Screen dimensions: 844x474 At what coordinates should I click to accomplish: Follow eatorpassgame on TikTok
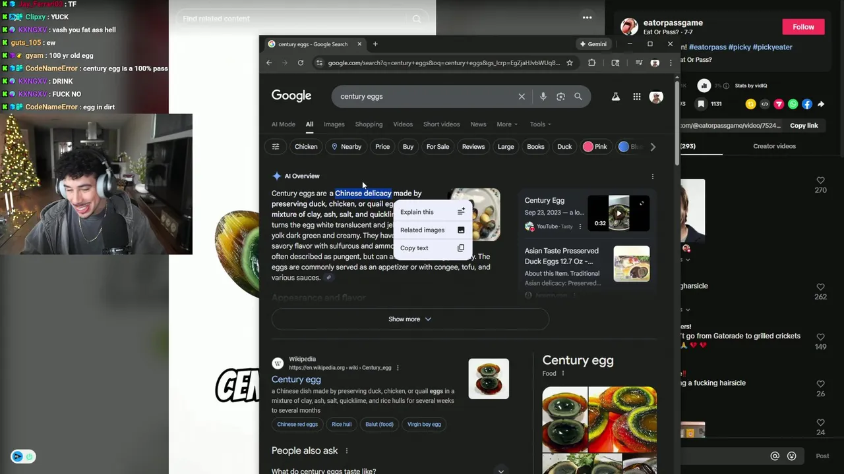(803, 27)
